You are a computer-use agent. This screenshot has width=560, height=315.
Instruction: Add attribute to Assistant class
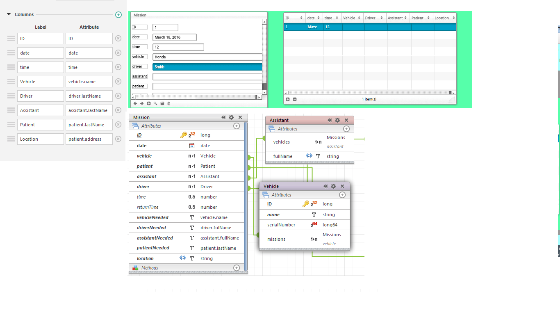[x=346, y=129]
